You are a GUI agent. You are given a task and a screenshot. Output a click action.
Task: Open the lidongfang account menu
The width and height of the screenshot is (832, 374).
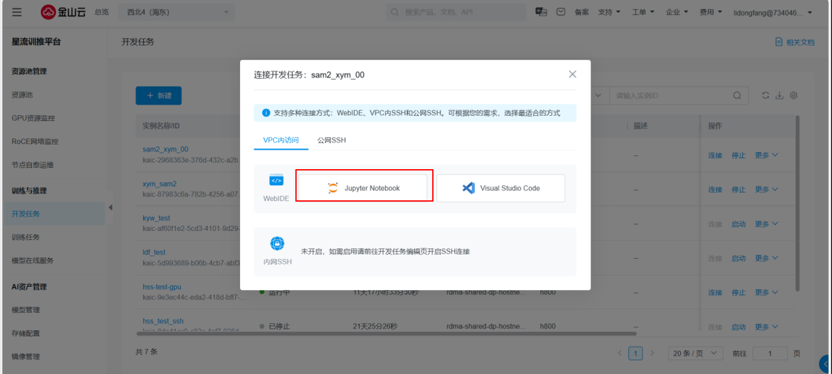(773, 12)
